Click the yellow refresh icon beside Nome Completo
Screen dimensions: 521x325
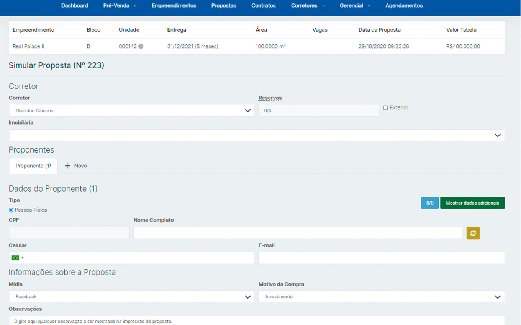[x=473, y=233]
